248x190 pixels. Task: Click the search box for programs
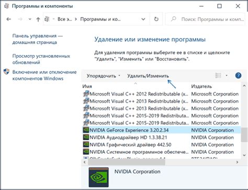pyautogui.click(x=205, y=19)
